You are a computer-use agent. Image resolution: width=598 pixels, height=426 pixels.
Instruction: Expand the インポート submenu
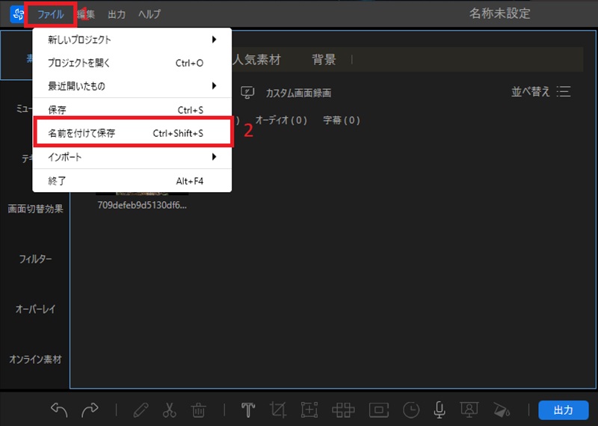pos(132,157)
